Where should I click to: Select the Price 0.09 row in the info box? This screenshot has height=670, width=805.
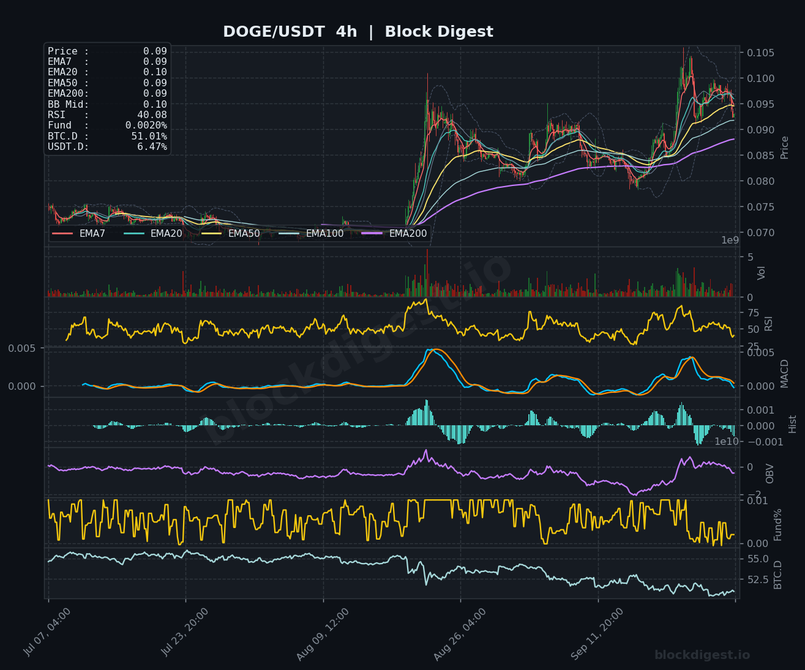pos(107,51)
